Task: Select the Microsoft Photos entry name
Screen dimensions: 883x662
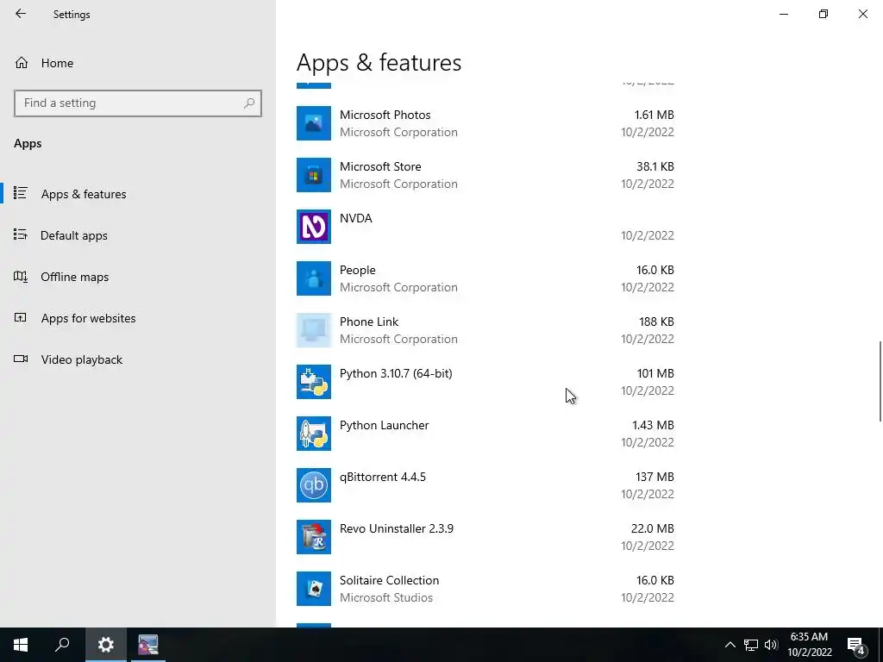Action: point(385,115)
